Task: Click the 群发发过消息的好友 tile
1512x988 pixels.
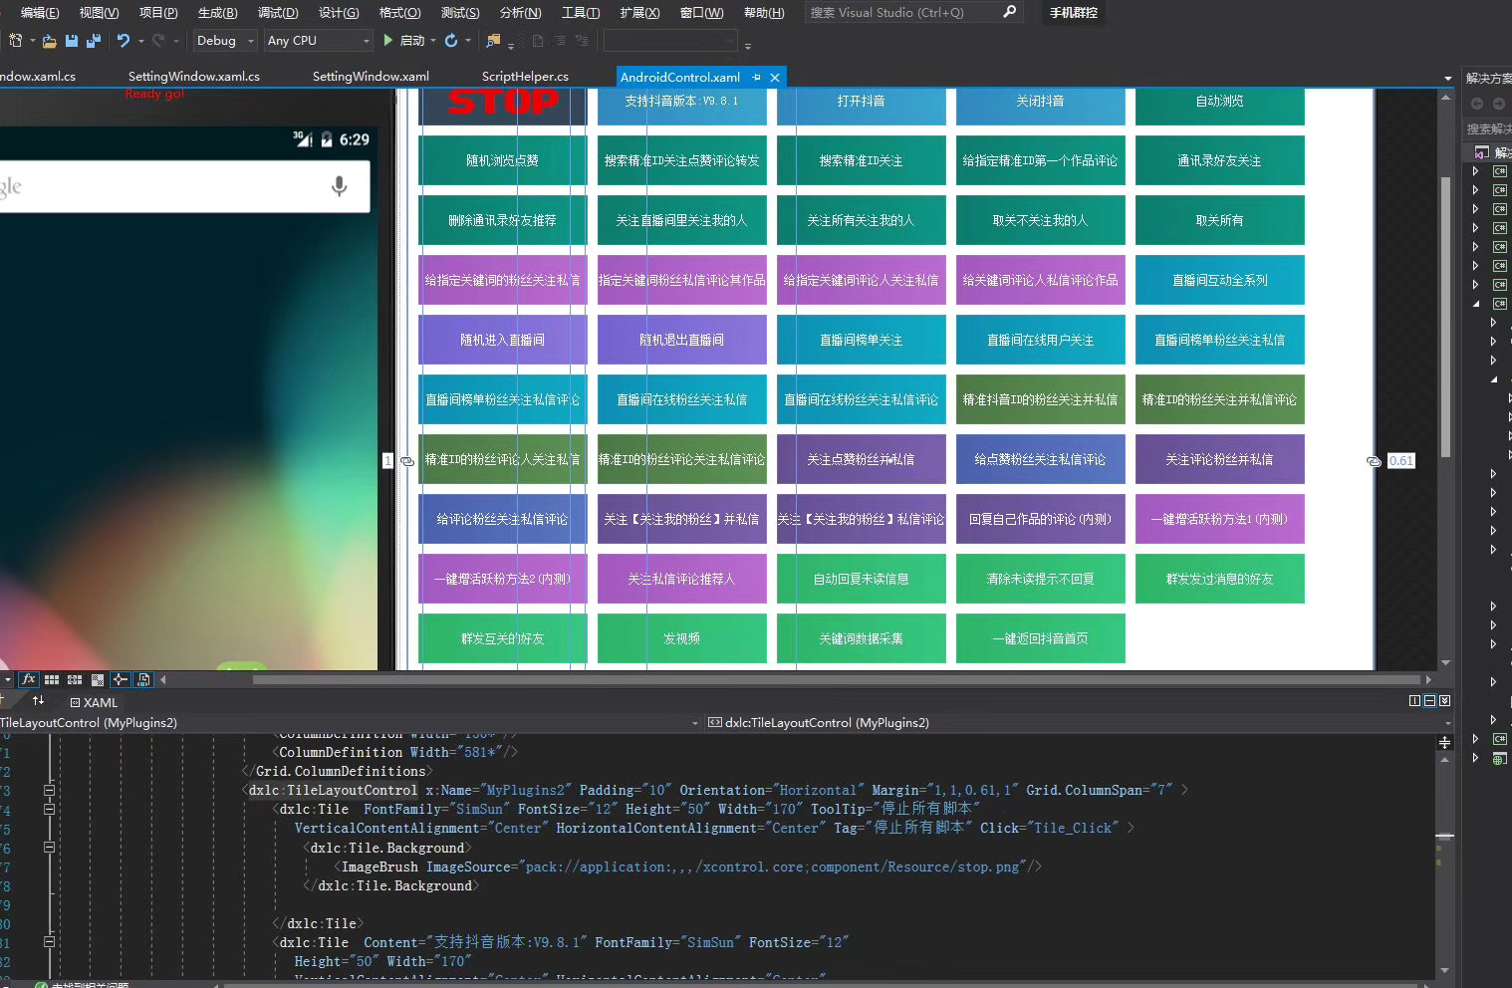Action: tap(1219, 579)
